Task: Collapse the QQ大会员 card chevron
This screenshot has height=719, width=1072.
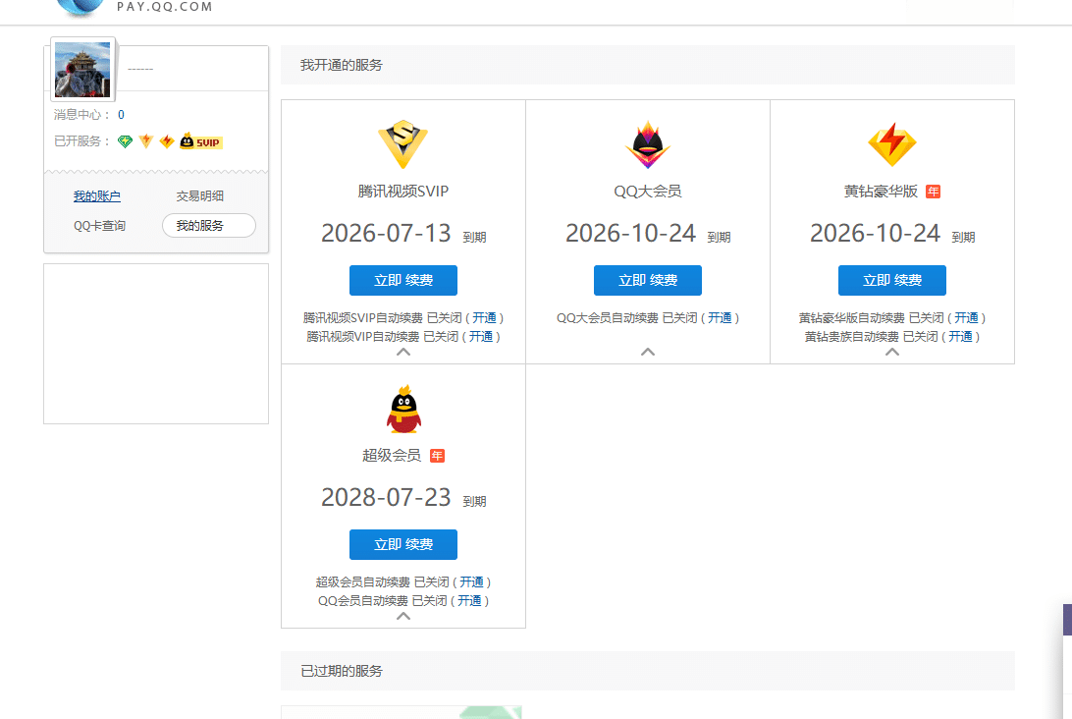Action: tap(648, 352)
